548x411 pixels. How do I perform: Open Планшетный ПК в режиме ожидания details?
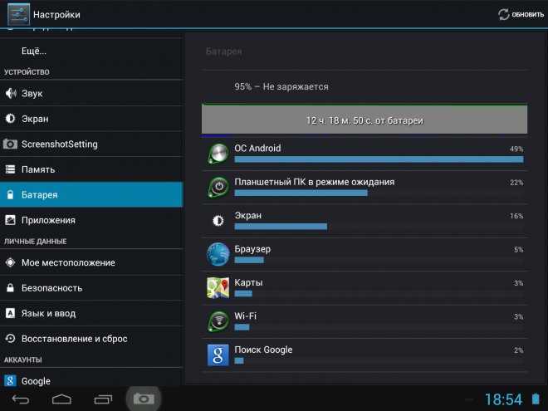click(x=365, y=188)
